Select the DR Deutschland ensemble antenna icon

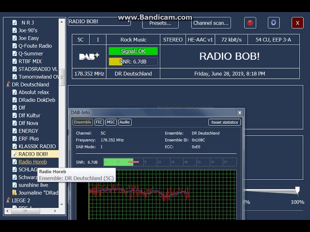pos(8,85)
